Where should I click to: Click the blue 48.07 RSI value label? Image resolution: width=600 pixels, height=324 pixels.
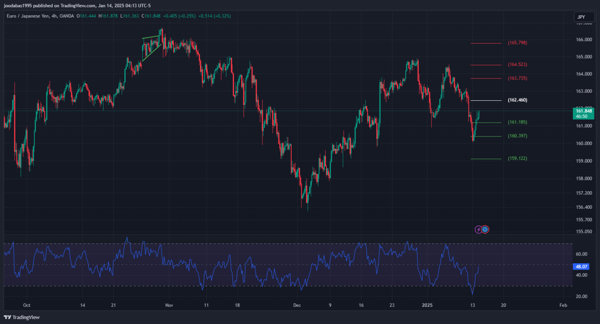(581, 266)
